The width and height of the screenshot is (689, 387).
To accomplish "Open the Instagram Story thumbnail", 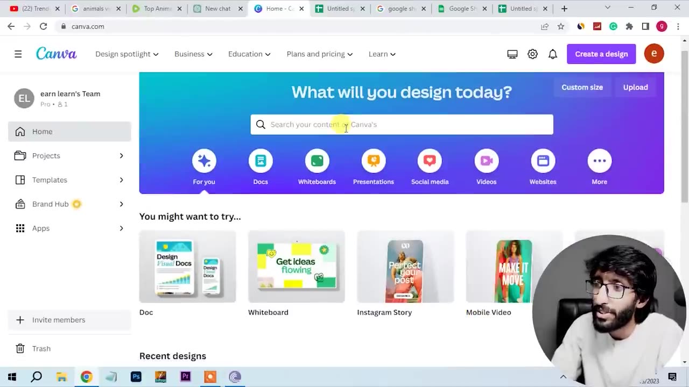I will (x=405, y=267).
